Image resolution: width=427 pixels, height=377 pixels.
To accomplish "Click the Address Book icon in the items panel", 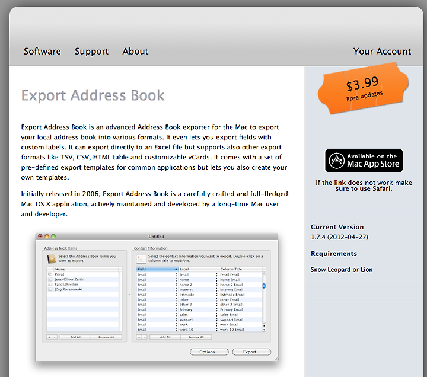I will (x=51, y=258).
